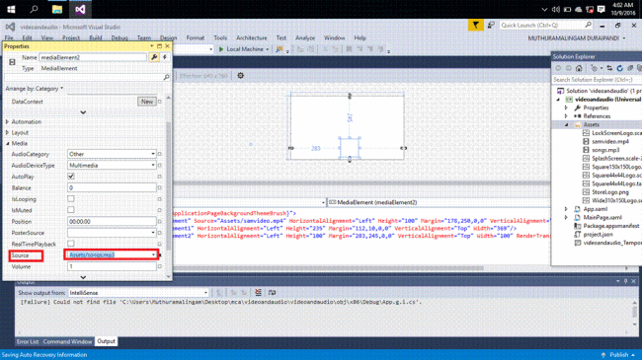The image size is (642, 360).
Task: Expand the Automation category
Action: 7,121
